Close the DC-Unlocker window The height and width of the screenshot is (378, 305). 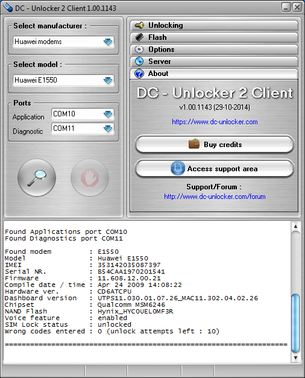pyautogui.click(x=297, y=7)
